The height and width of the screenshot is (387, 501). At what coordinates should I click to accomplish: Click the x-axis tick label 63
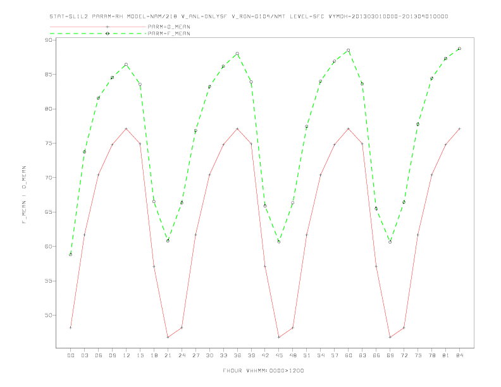point(362,355)
